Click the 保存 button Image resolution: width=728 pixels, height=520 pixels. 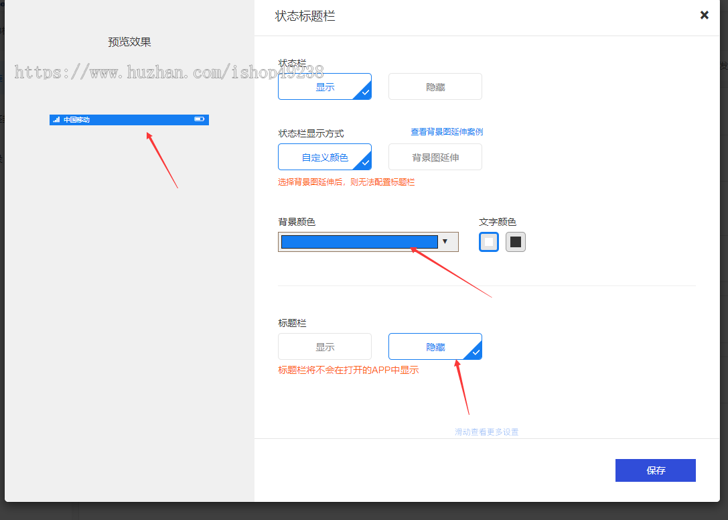point(655,470)
